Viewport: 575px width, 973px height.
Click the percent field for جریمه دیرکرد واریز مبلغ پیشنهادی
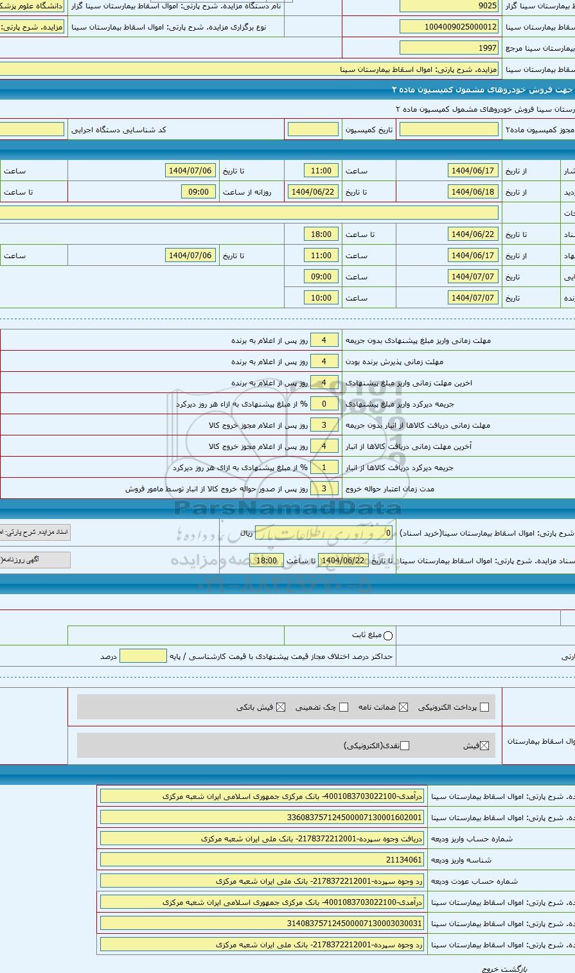click(x=324, y=404)
